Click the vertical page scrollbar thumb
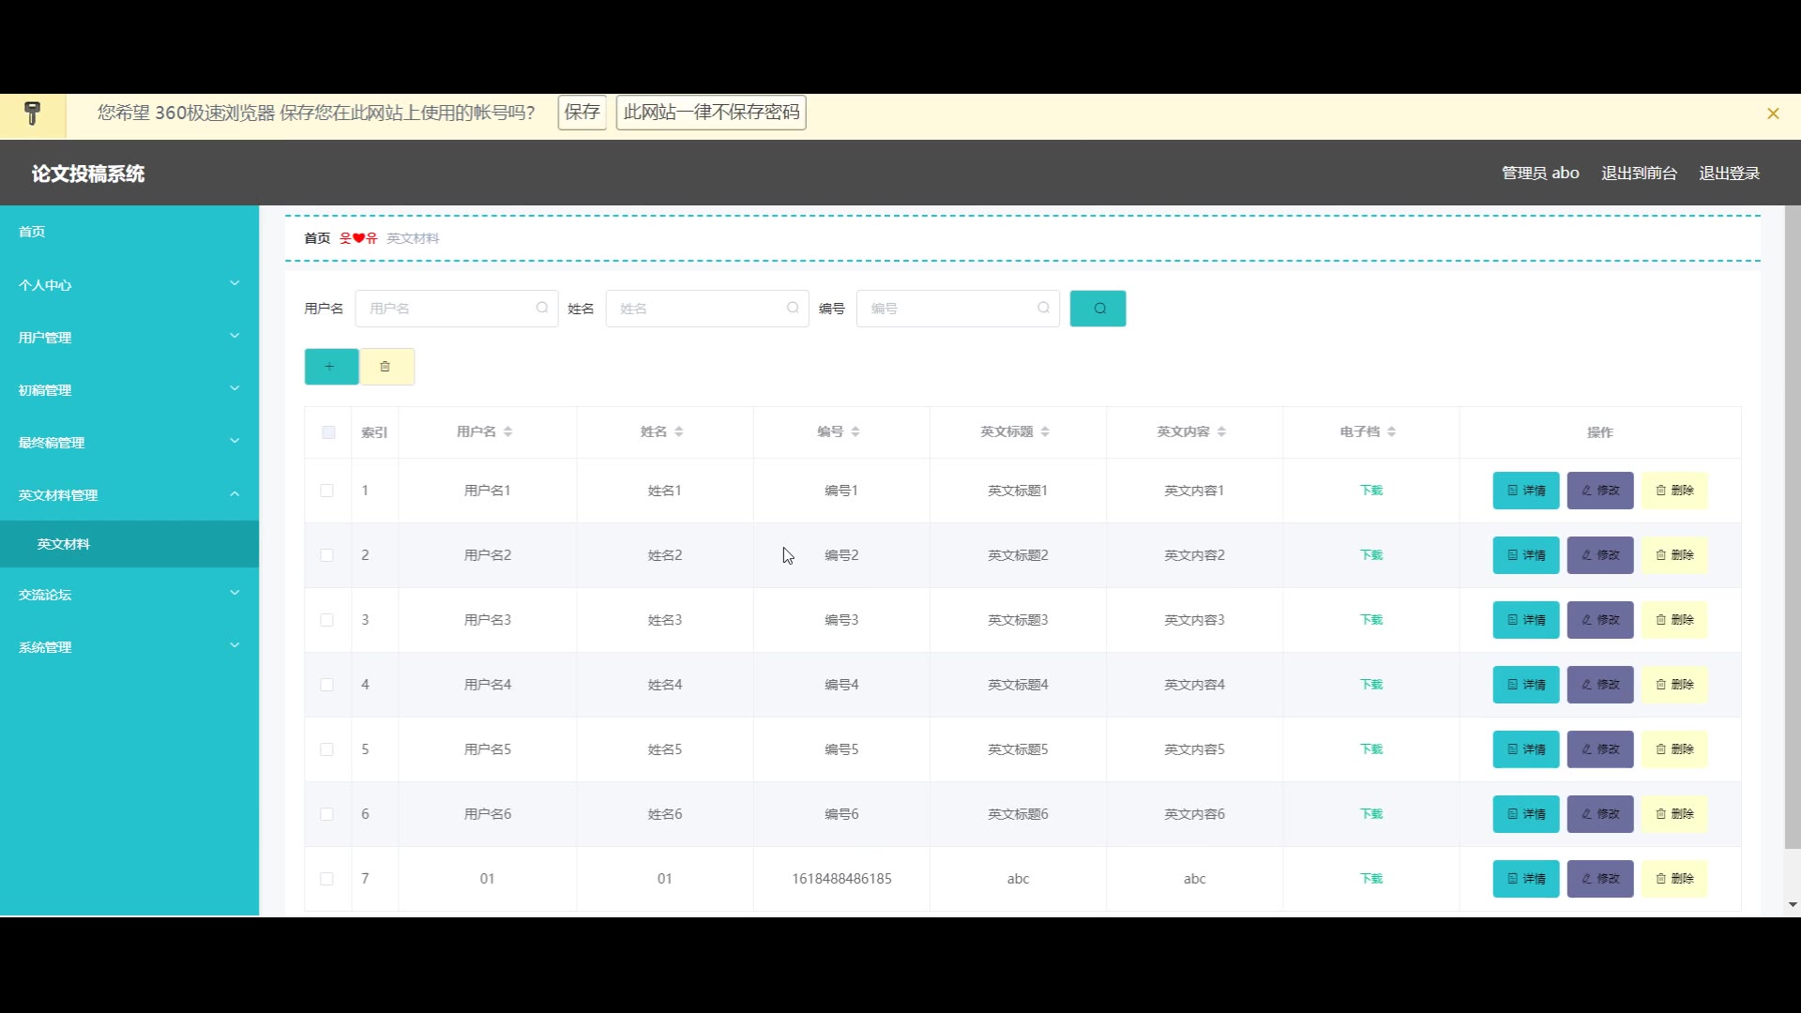Screen dimensions: 1801x1013 click(1793, 527)
